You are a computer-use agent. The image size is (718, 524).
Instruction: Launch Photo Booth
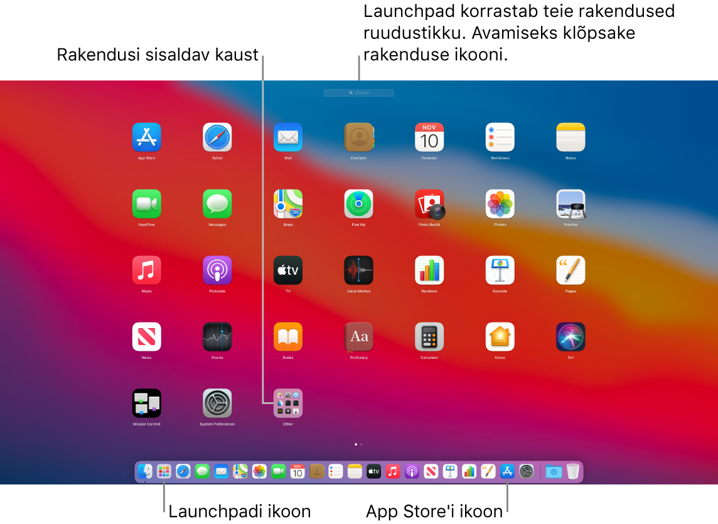pyautogui.click(x=429, y=204)
